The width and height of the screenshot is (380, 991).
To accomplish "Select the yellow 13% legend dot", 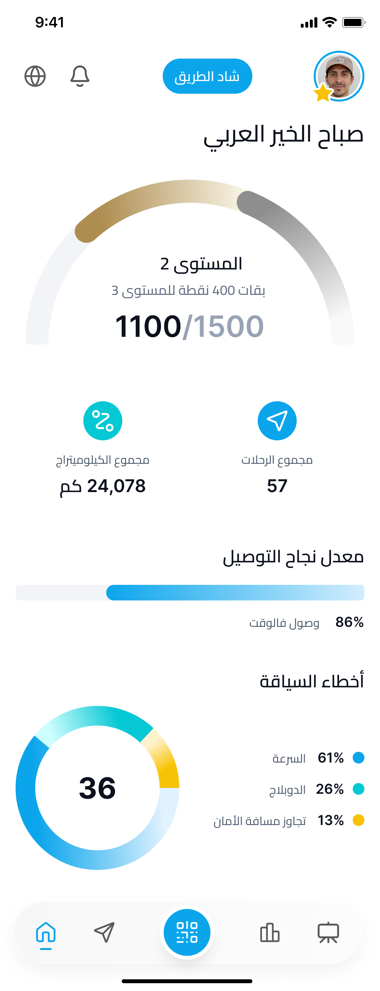I will click(x=358, y=820).
